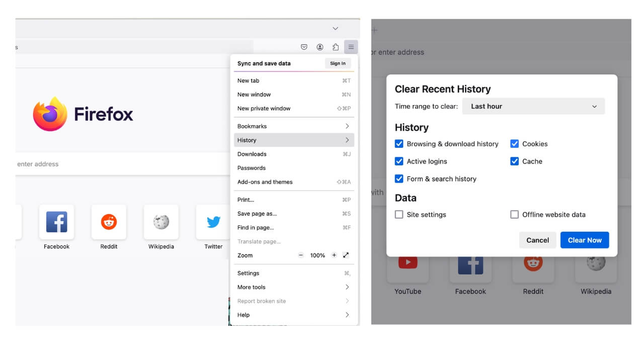The height and width of the screenshot is (362, 644).
Task: Open the Wikipedia shortcut tile
Action: (161, 221)
